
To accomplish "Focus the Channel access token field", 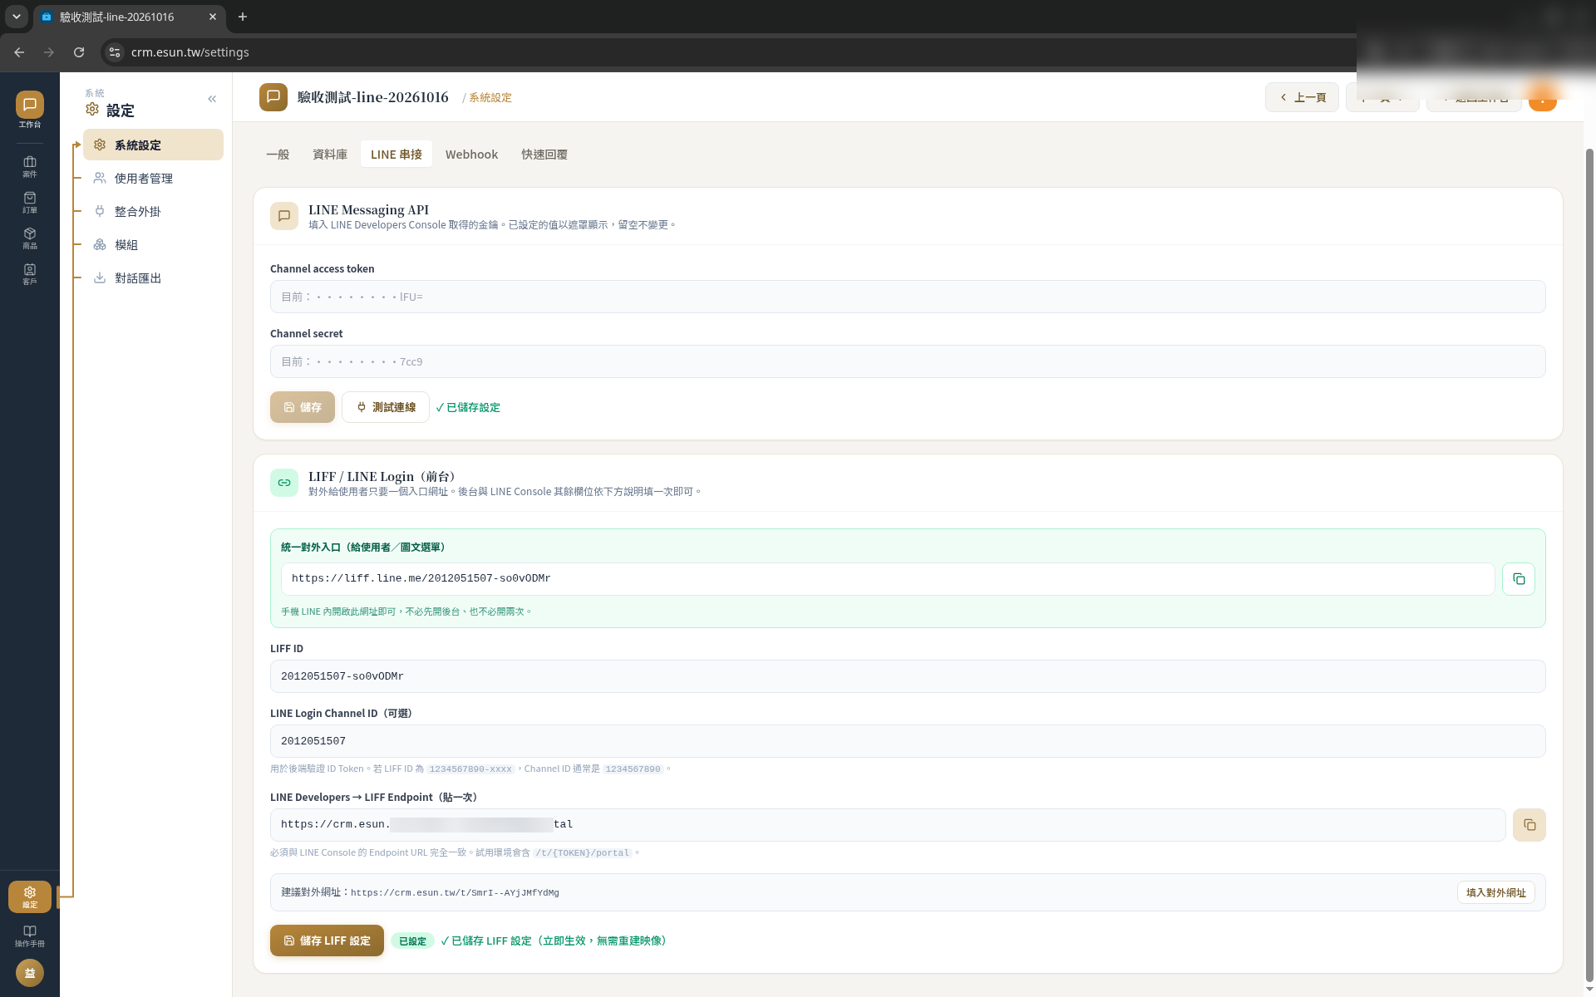I will coord(908,297).
